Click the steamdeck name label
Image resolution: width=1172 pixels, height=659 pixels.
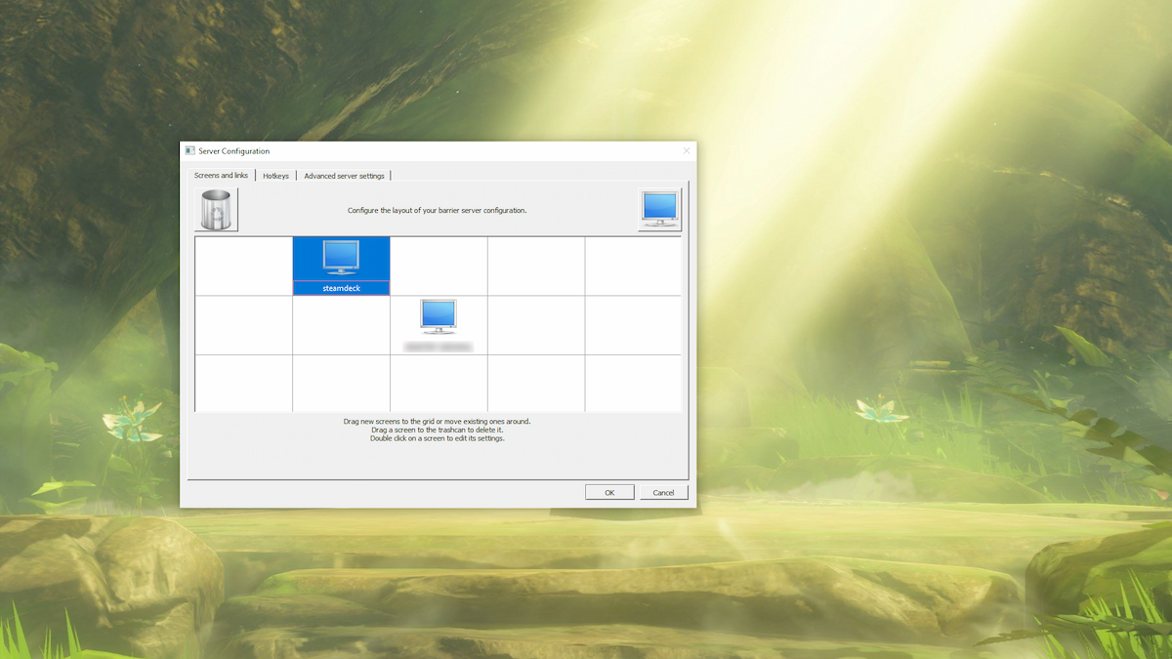(342, 288)
